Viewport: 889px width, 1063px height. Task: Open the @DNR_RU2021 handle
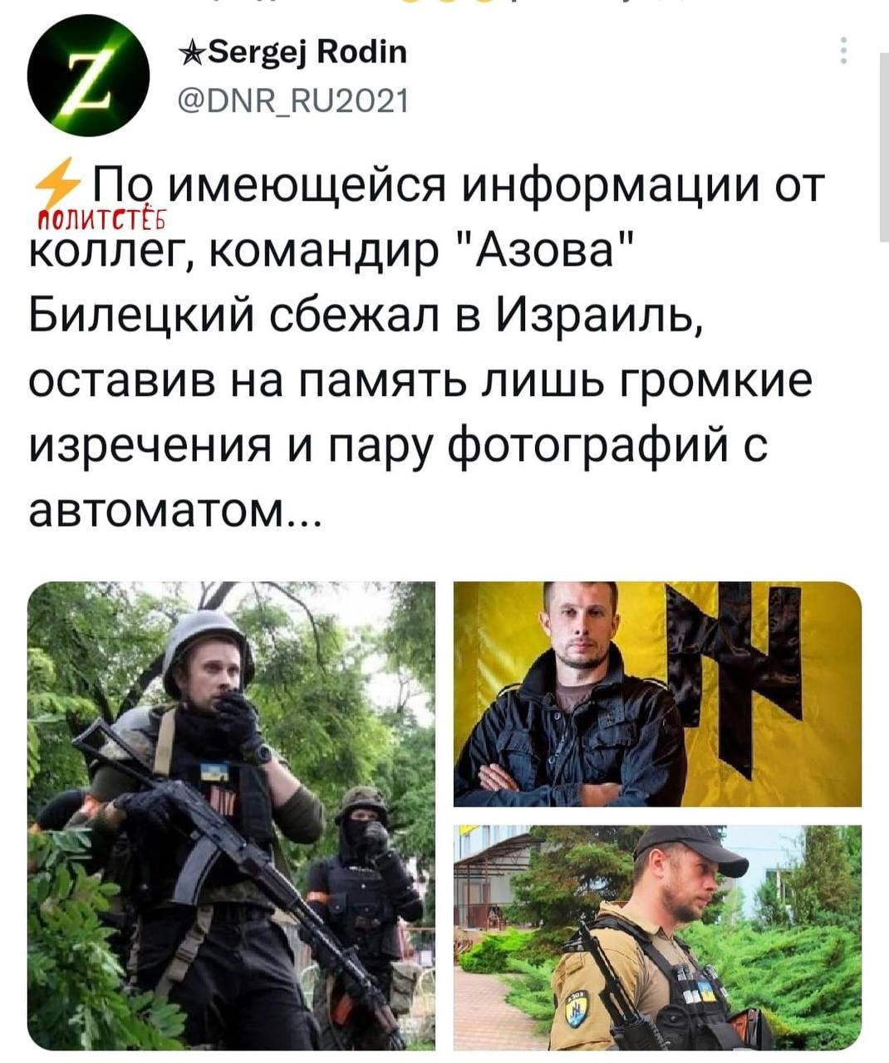click(x=293, y=101)
